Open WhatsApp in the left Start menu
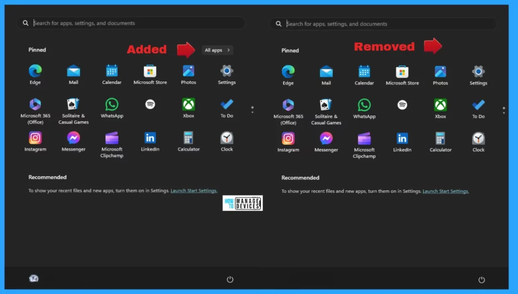Viewport: 518px width, 294px height. [112, 108]
